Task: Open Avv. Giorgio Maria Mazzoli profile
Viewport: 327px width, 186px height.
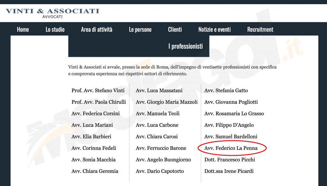Action: [x=167, y=102]
